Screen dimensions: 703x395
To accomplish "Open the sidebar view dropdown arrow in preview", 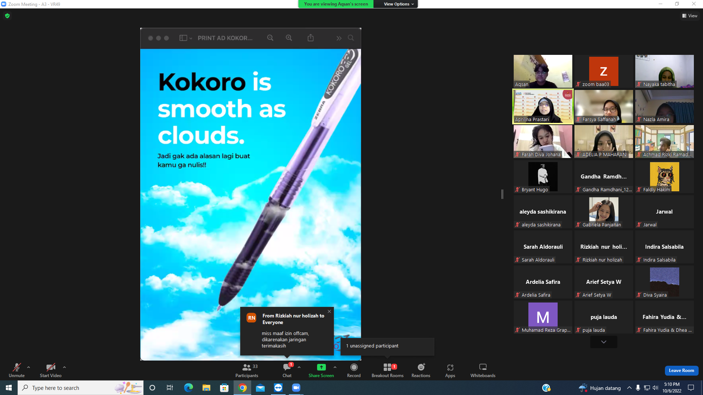I will point(191,38).
